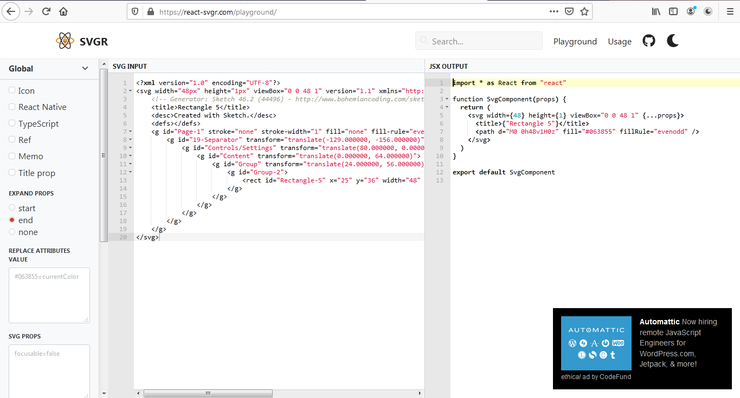Fold the Group element on line 11
This screenshot has width=740, height=398.
[x=131, y=164]
